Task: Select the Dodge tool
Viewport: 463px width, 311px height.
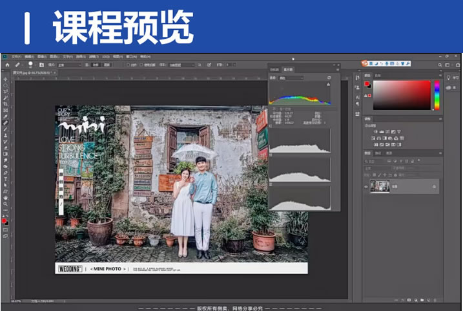Action: 5,166
